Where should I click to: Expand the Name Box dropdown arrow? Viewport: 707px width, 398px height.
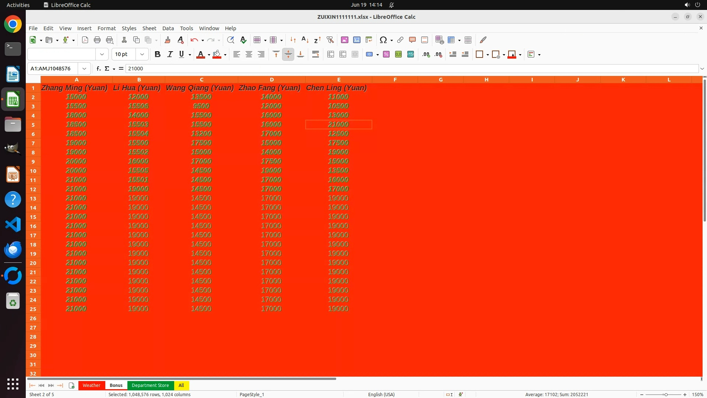[84, 69]
